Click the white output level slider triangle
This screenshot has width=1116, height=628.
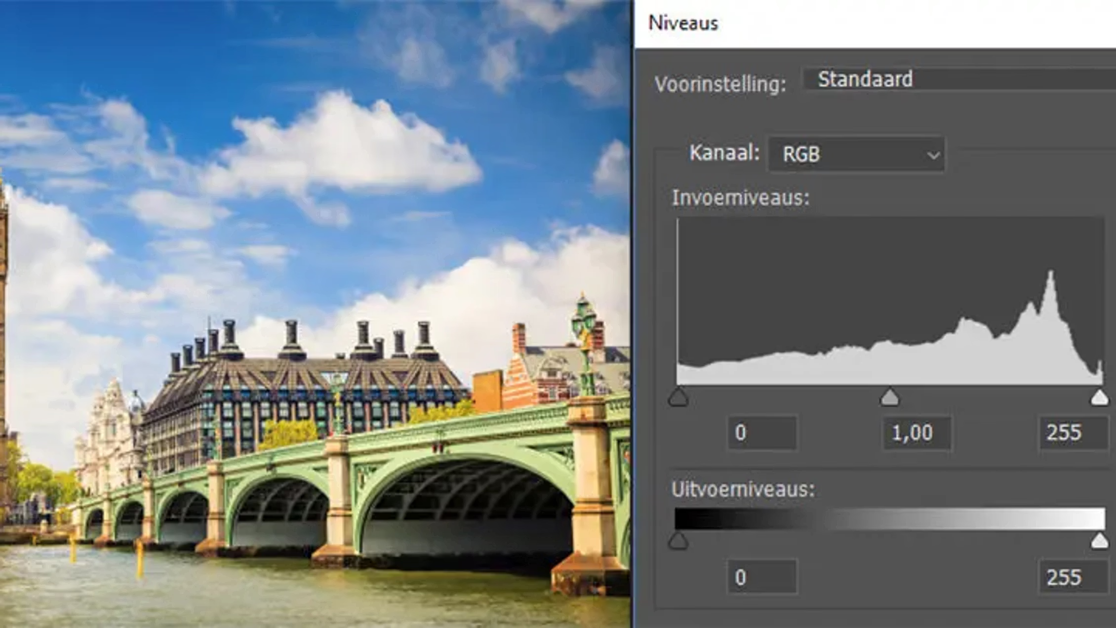(x=1099, y=542)
